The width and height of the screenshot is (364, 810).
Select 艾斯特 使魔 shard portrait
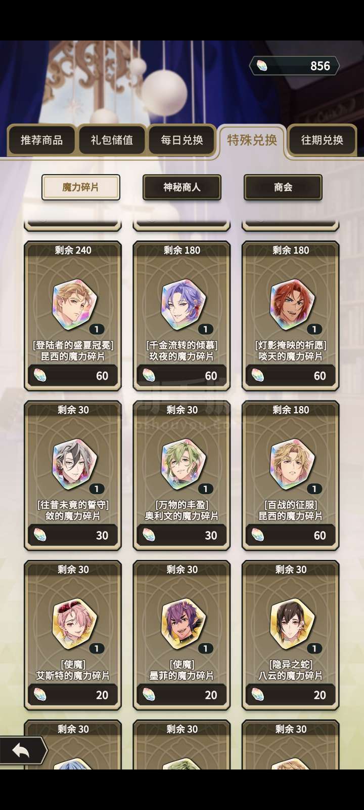(x=74, y=623)
